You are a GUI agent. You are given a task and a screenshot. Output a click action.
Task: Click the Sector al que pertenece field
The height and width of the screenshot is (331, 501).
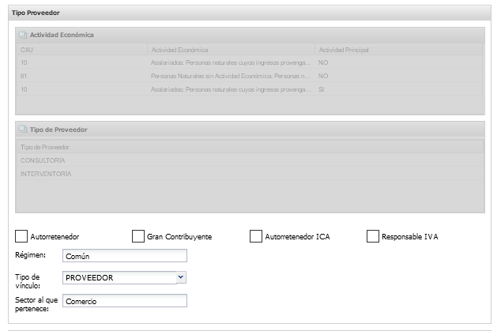[x=125, y=300]
